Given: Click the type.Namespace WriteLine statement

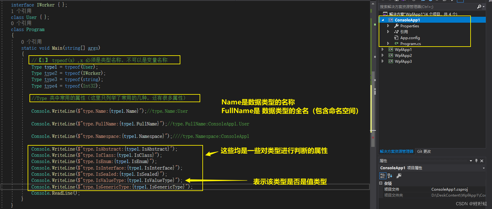Looking at the screenshot, I should 102,136.
